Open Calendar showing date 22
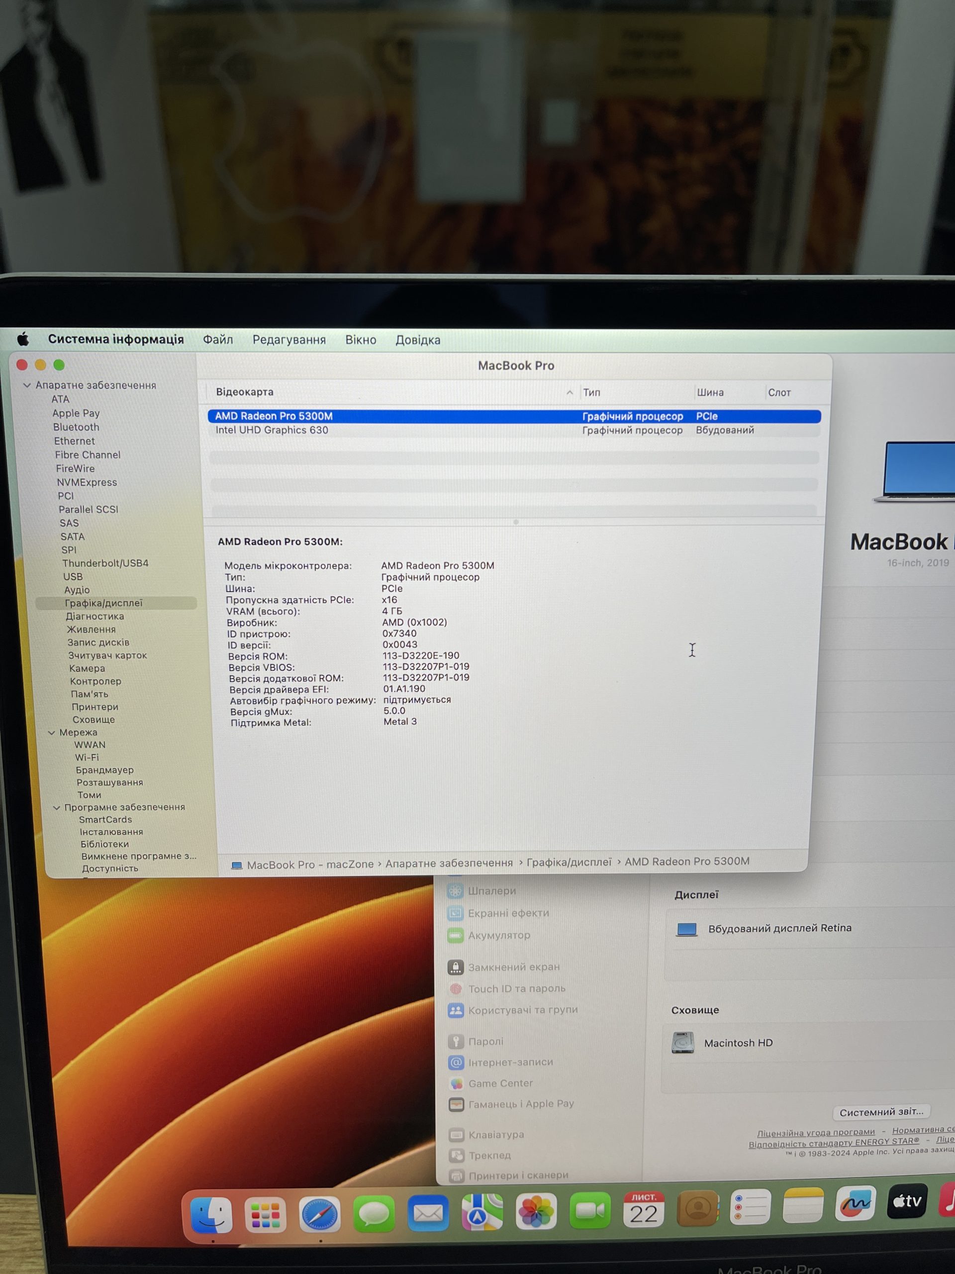 point(644,1209)
